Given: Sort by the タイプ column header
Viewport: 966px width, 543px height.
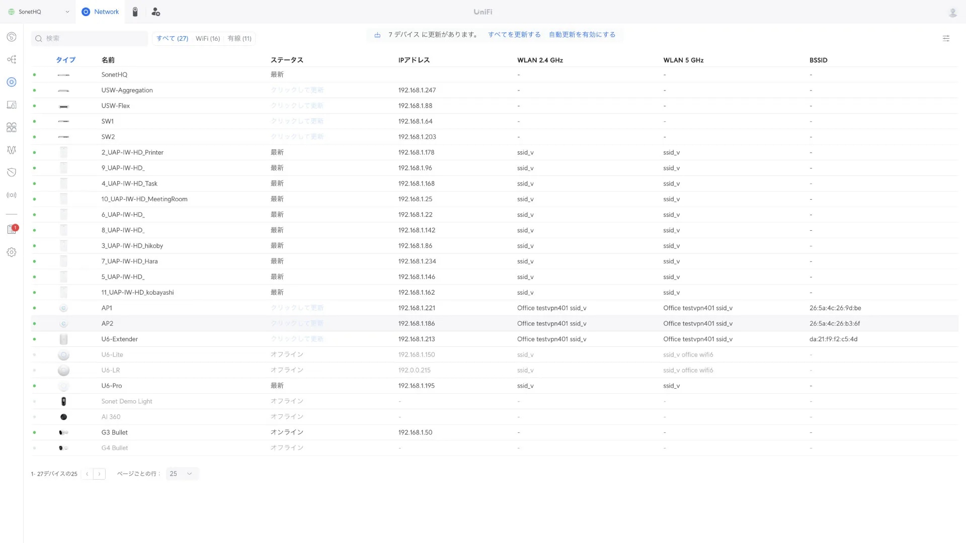Looking at the screenshot, I should (x=65, y=60).
